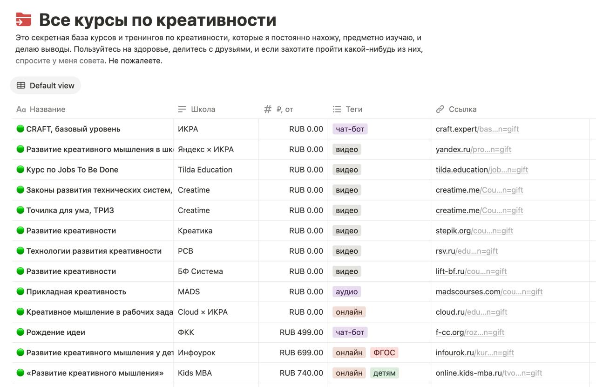Click видео tag in Tilda Education row
This screenshot has width=596, height=387.
(x=347, y=170)
